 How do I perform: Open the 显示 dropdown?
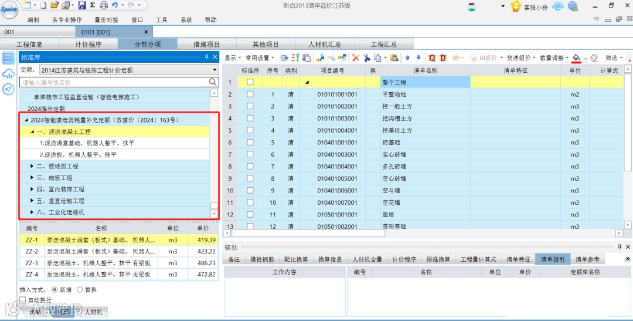click(x=233, y=58)
